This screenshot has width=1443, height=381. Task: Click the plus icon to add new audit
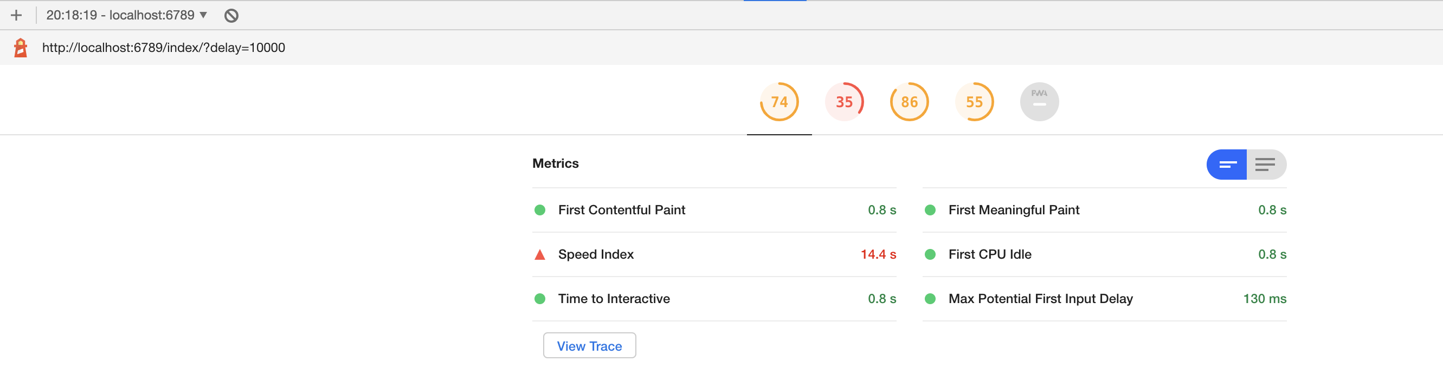click(16, 15)
